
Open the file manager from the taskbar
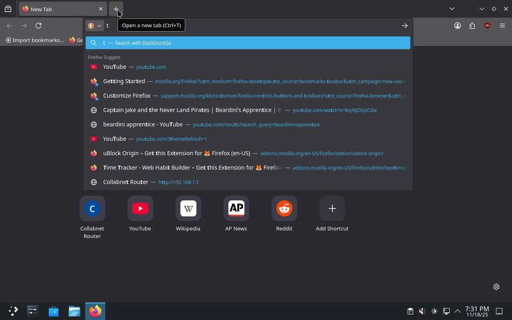pyautogui.click(x=74, y=311)
